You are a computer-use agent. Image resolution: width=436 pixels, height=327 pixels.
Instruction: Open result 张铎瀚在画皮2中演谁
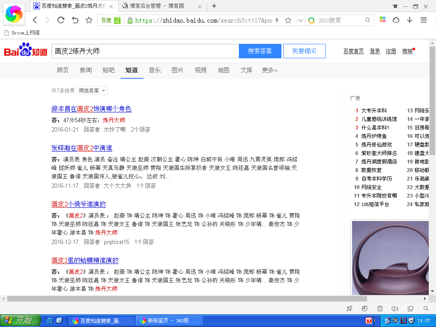[x=82, y=148]
